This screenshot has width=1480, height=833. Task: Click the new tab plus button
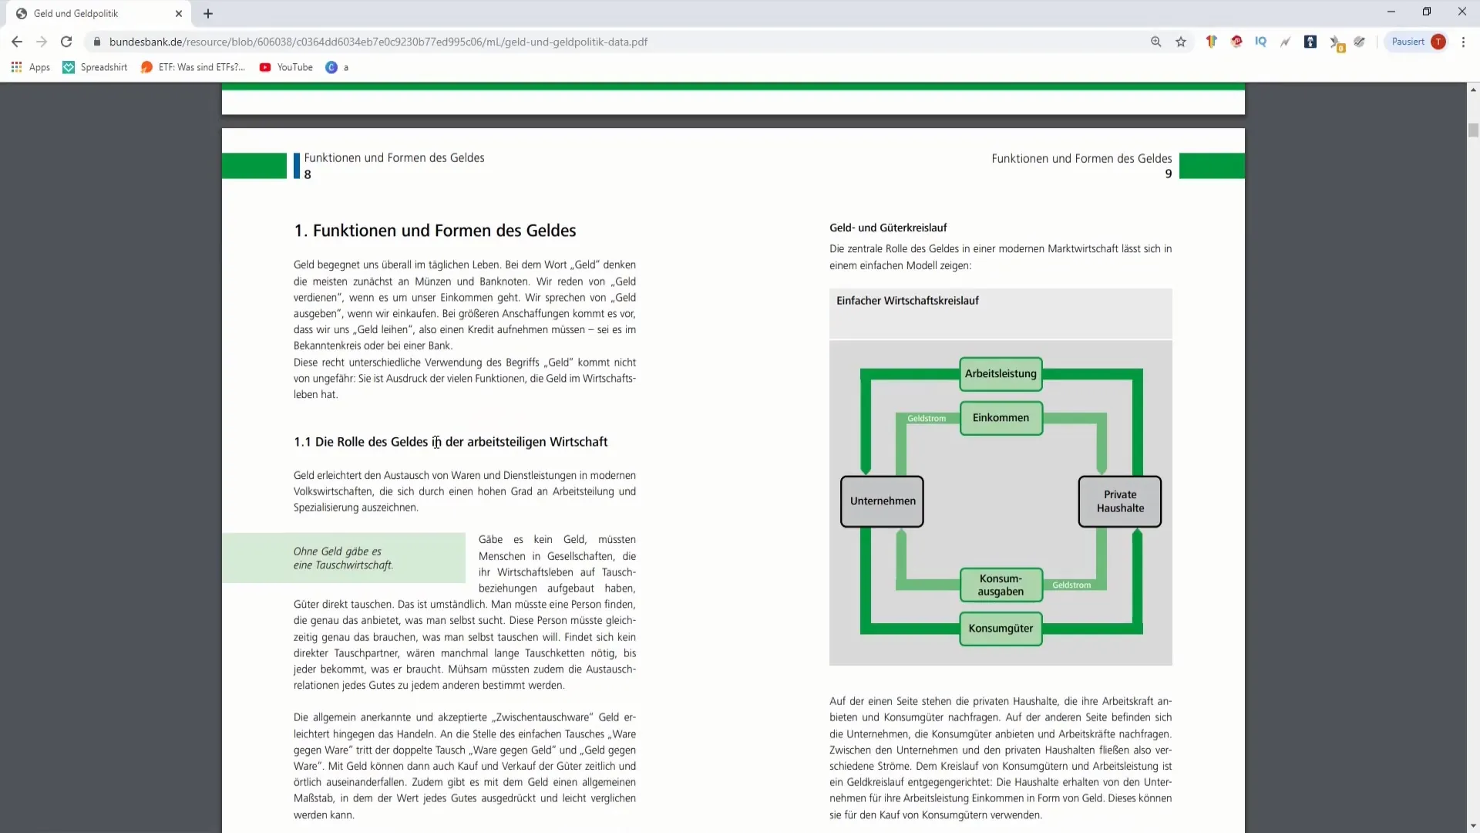(x=207, y=12)
